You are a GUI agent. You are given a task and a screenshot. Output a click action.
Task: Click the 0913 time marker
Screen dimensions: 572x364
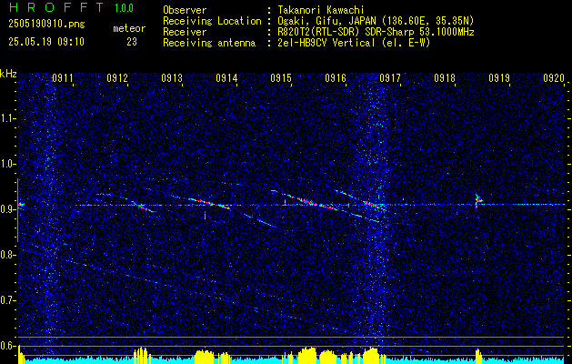click(x=172, y=78)
